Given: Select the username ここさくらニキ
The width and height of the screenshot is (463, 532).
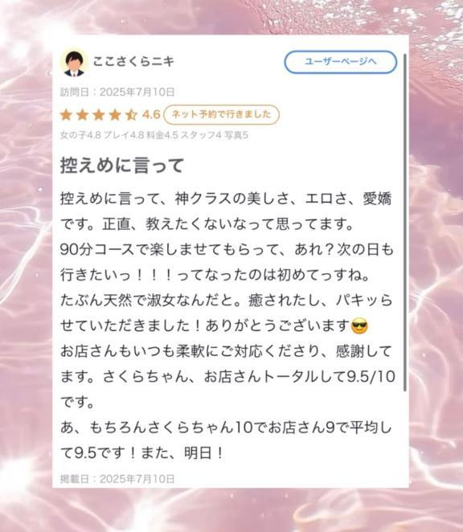Looking at the screenshot, I should coord(133,62).
